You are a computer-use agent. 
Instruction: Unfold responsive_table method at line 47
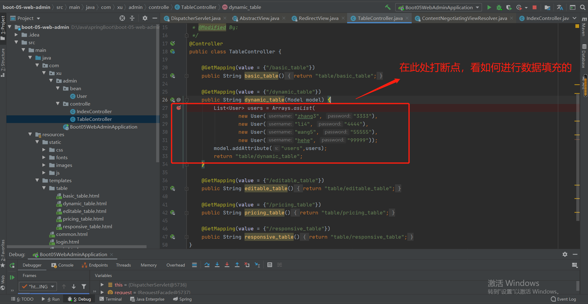pos(186,237)
